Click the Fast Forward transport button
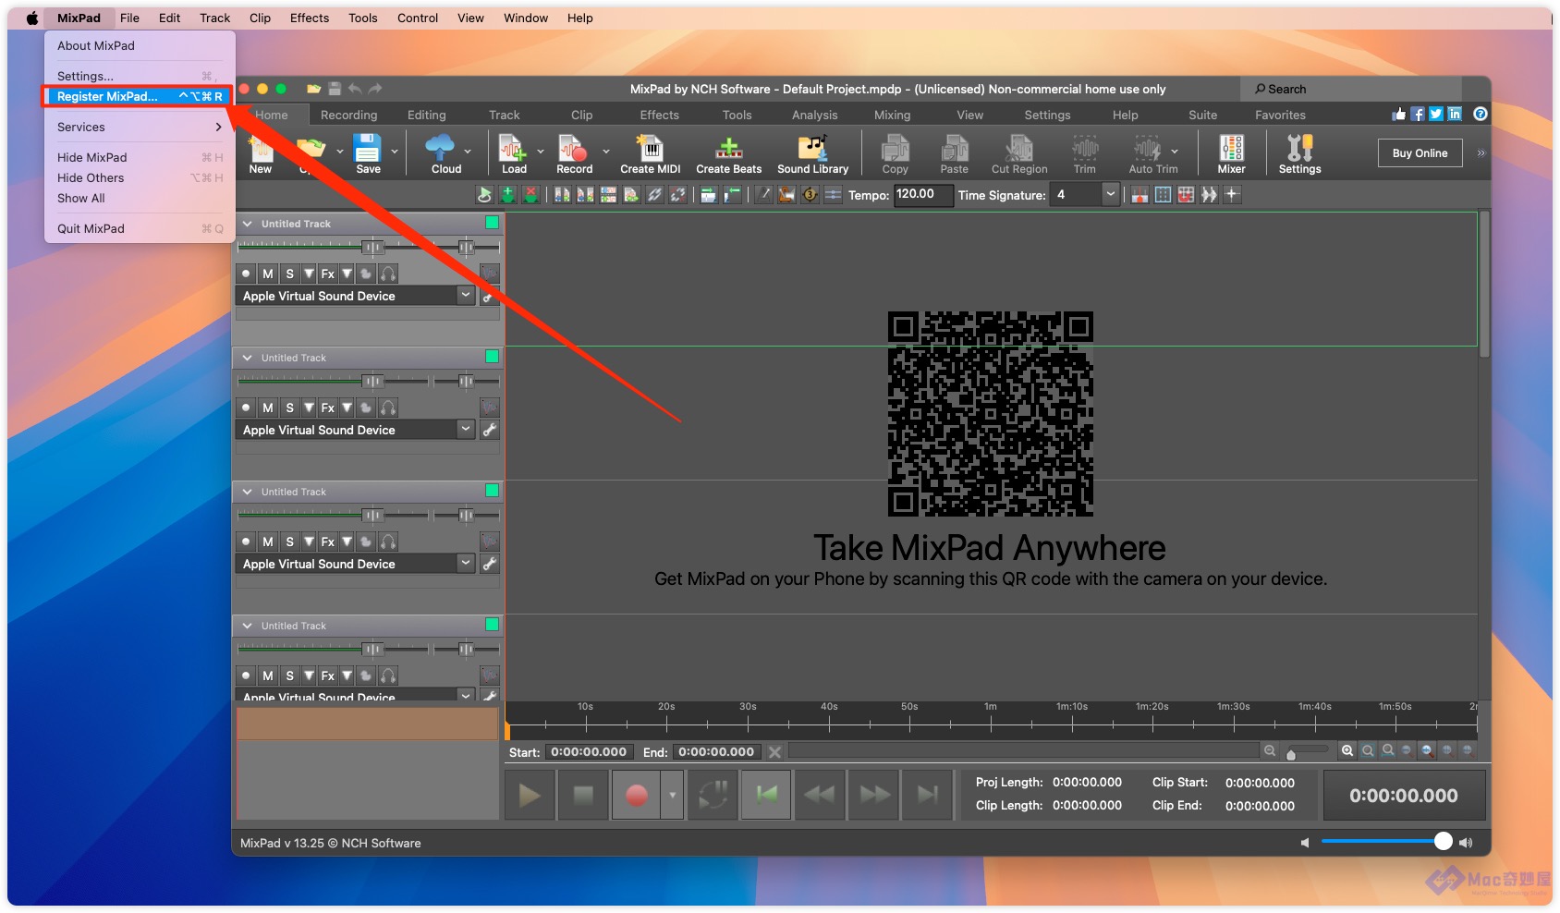1560x913 pixels. [x=874, y=795]
